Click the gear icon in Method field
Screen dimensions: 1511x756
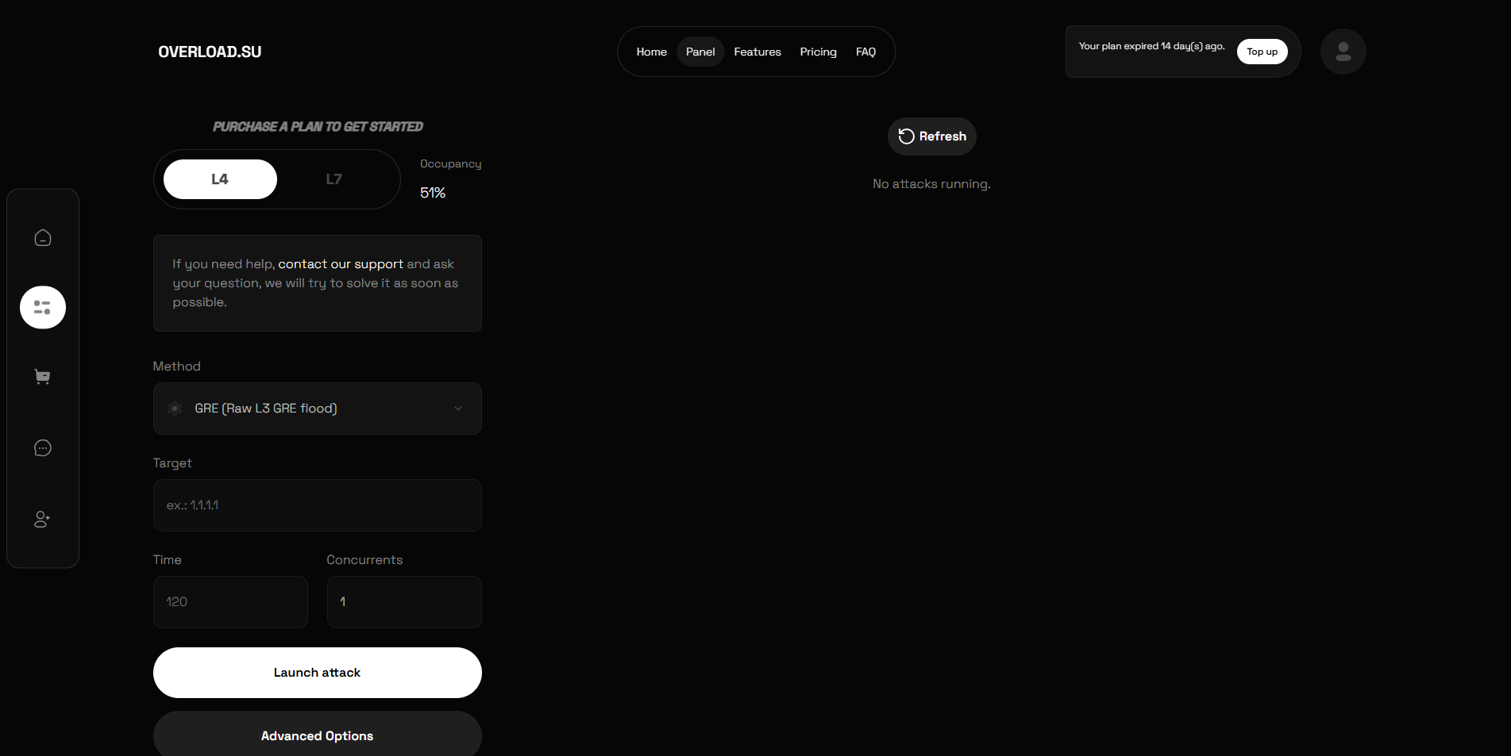point(175,409)
